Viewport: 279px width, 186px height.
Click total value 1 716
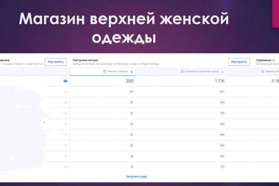(x=220, y=81)
